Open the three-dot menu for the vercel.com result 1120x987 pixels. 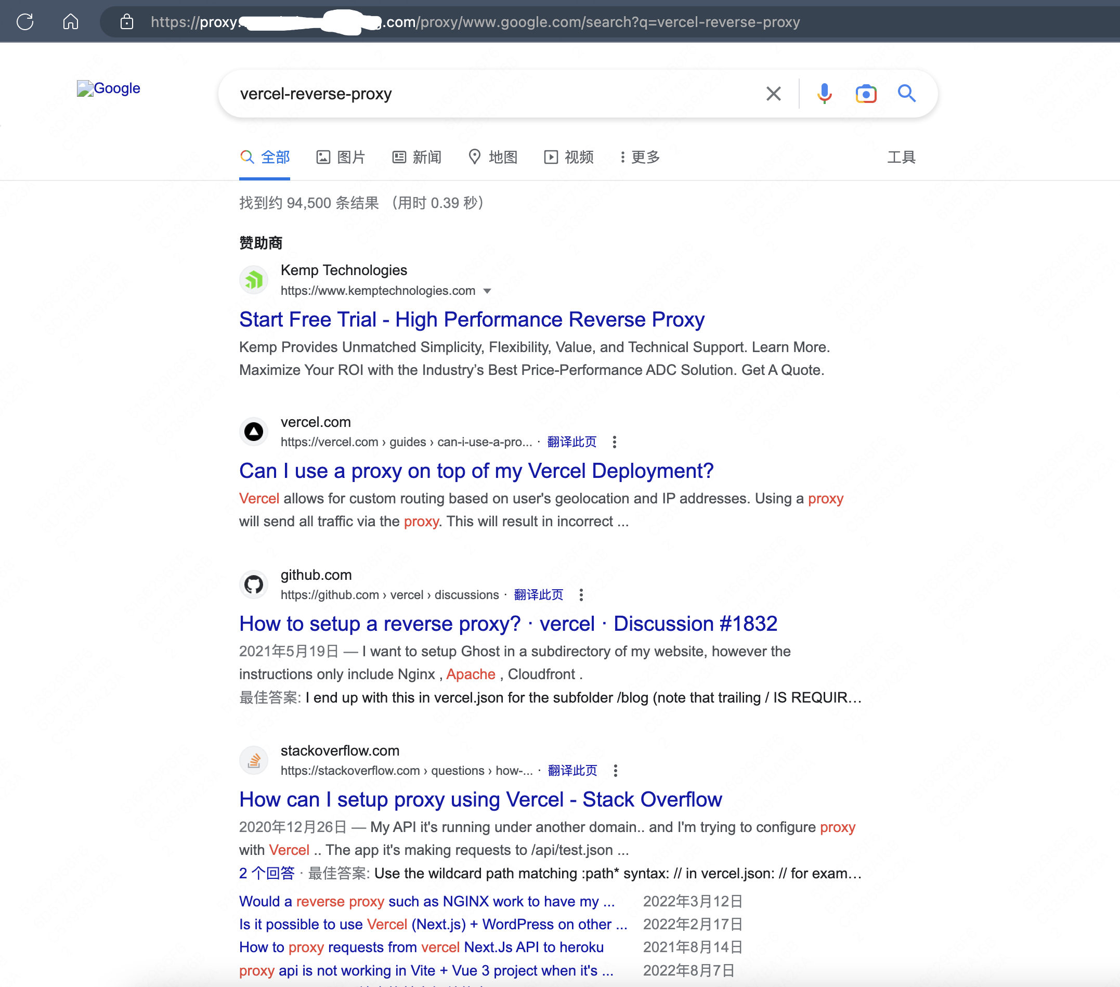click(614, 442)
